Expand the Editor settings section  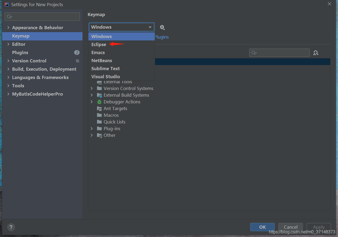[8, 44]
